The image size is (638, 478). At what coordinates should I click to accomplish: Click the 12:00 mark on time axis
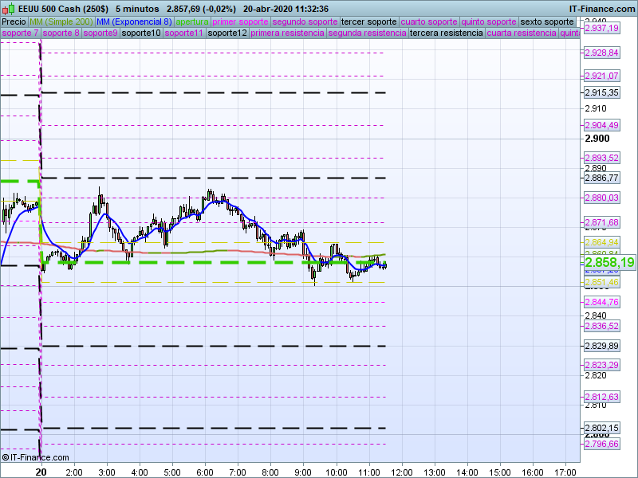tap(402, 472)
